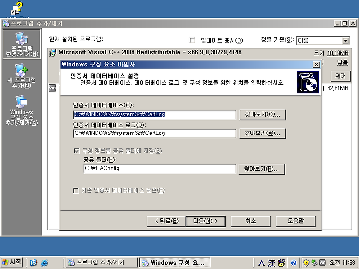Click Show Desktop quick launch icon
Screen dimensions: 359x269
[x=34, y=263]
